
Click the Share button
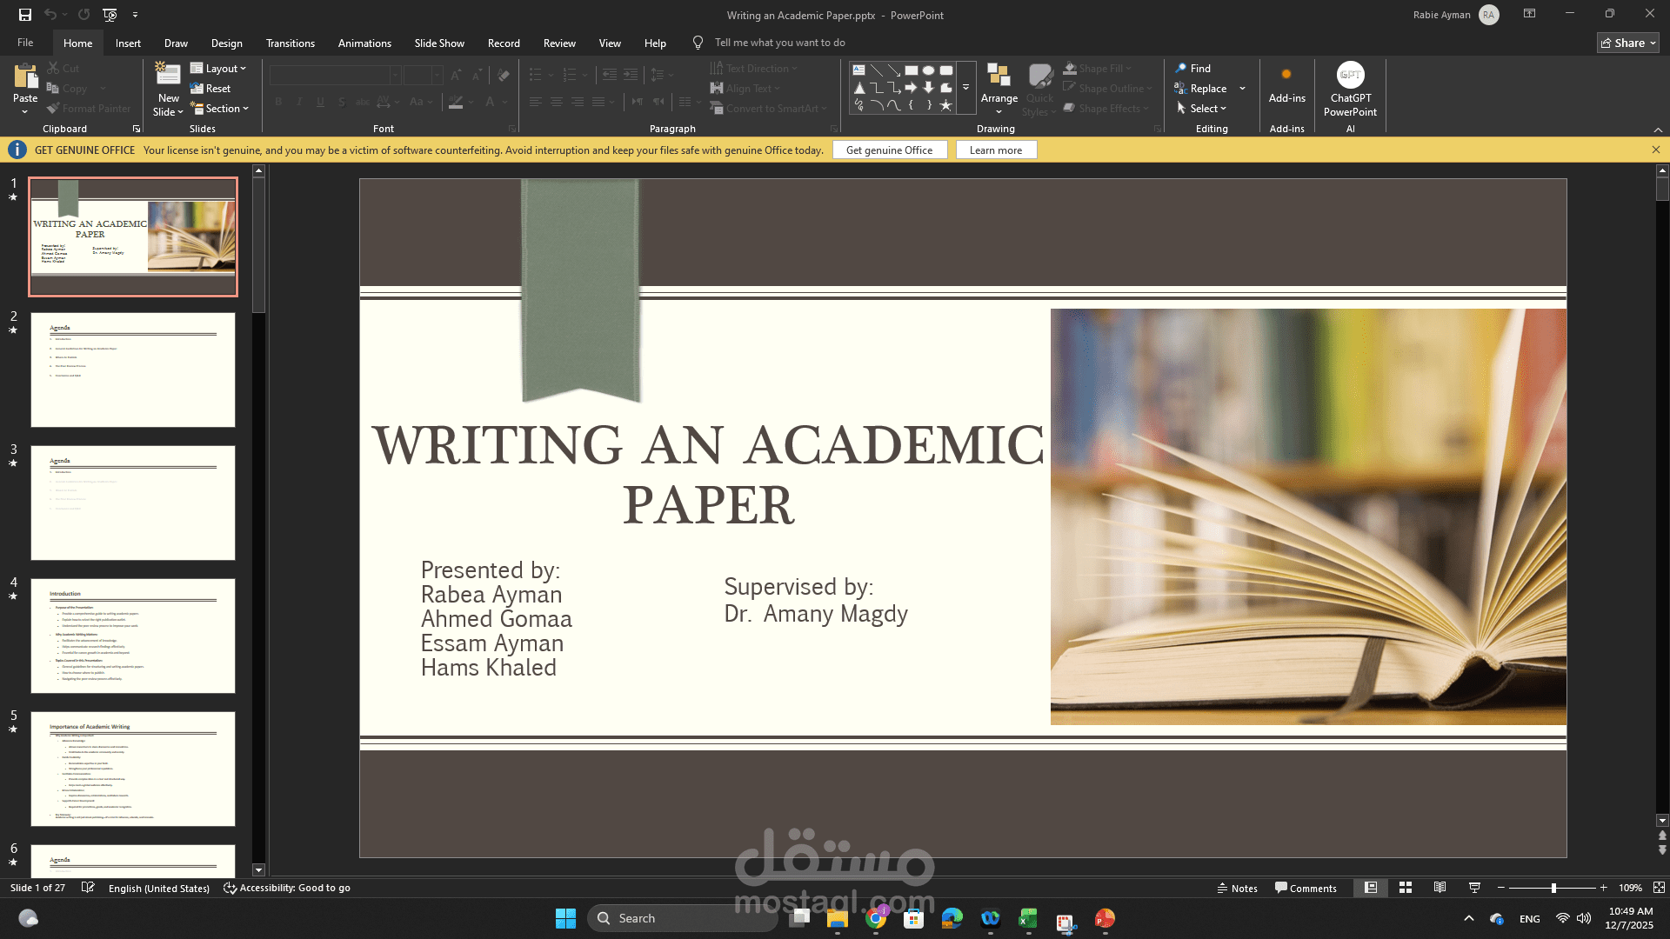click(x=1628, y=43)
